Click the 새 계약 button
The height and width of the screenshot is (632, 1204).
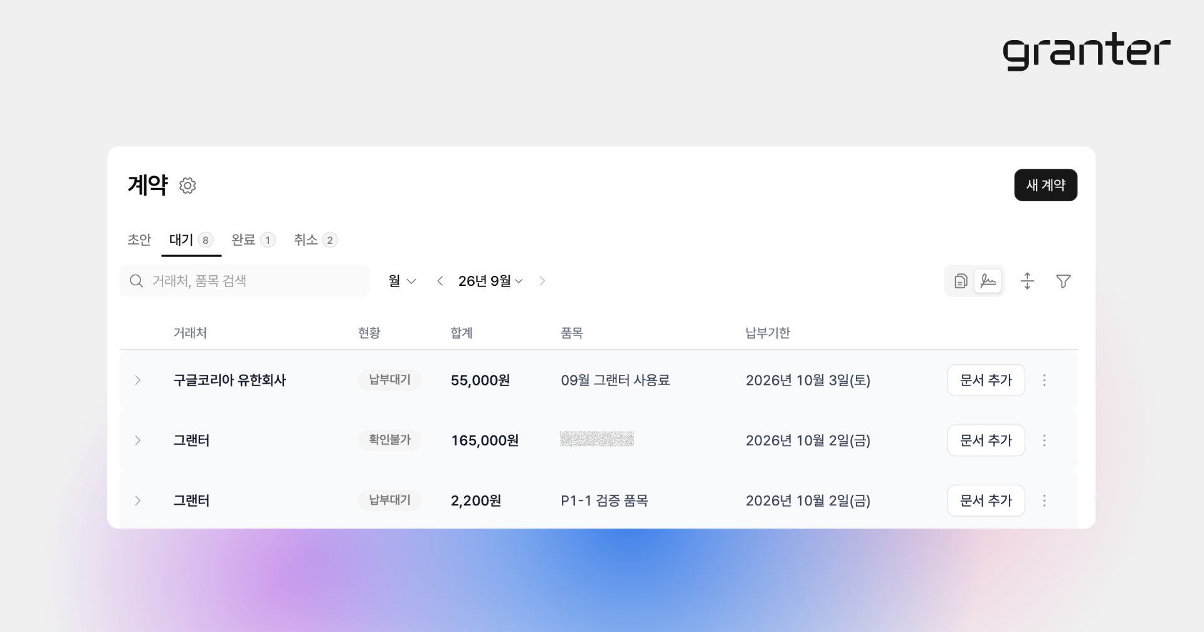click(x=1045, y=185)
